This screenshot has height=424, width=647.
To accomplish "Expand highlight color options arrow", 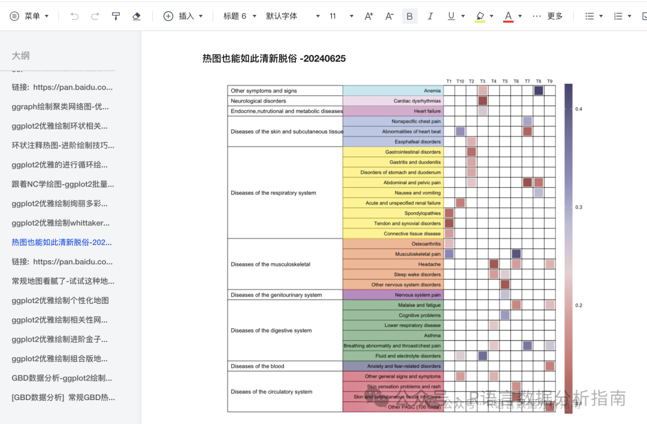I will click(x=491, y=16).
